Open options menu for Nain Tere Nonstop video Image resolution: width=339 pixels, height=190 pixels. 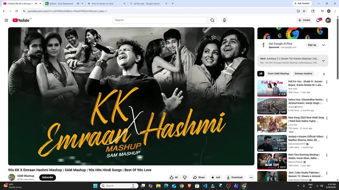(327, 155)
